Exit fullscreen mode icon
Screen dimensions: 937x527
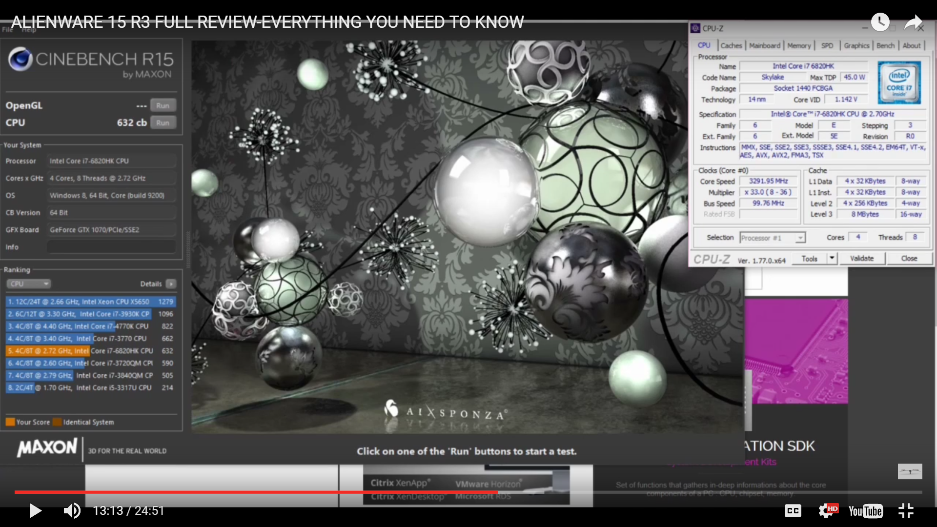tap(906, 511)
